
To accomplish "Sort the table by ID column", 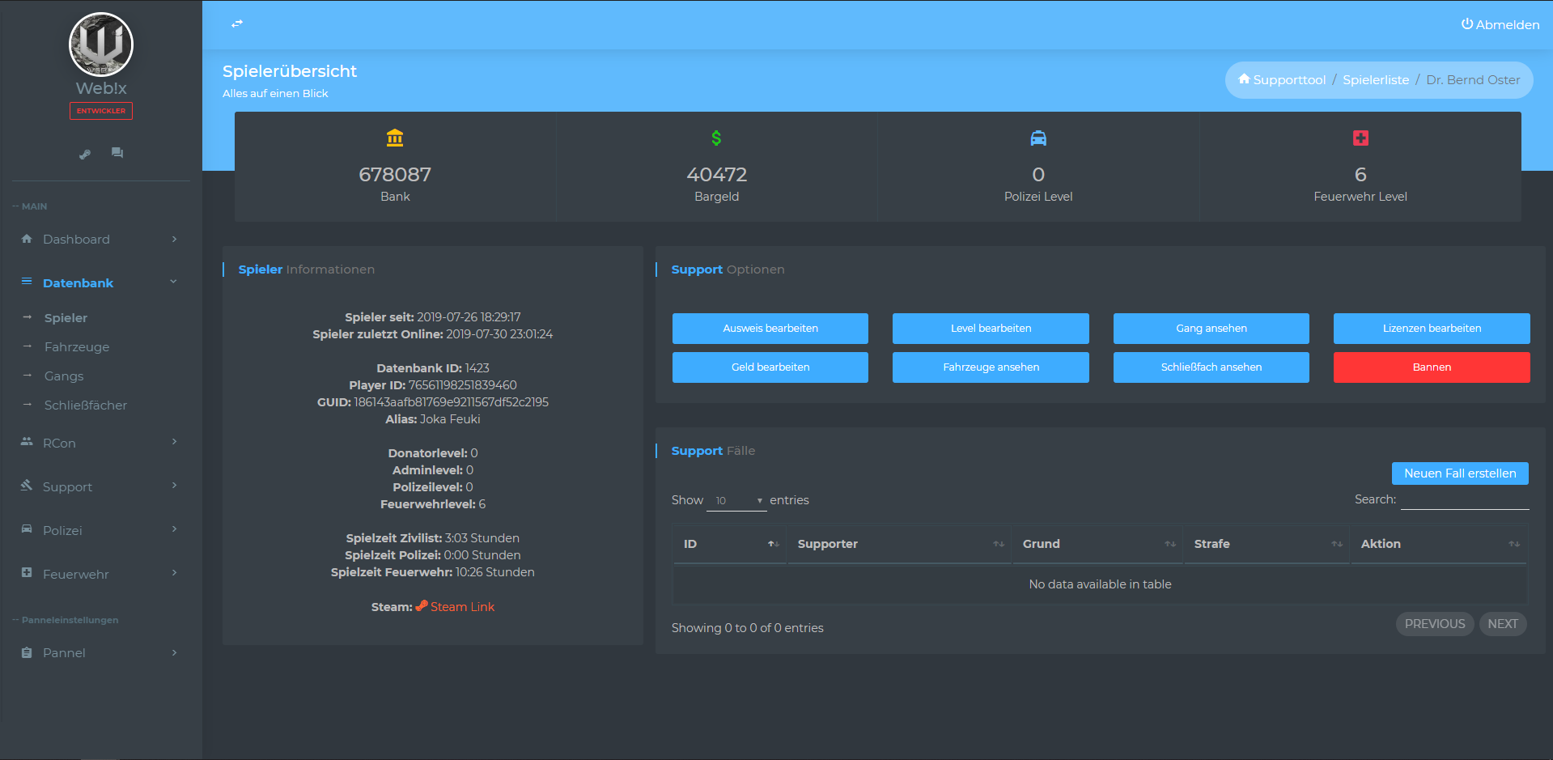I will click(x=729, y=544).
